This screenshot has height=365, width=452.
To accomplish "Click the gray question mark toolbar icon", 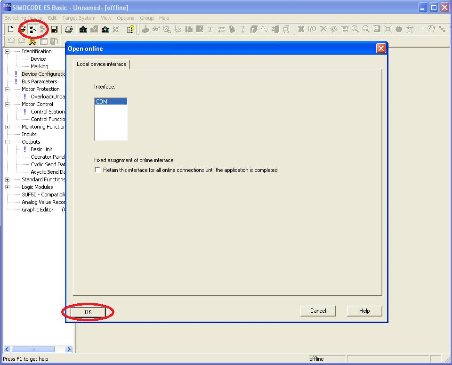I will tap(243, 29).
